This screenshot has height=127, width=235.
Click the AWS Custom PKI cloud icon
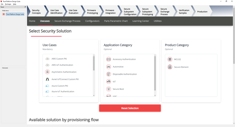click(47, 59)
